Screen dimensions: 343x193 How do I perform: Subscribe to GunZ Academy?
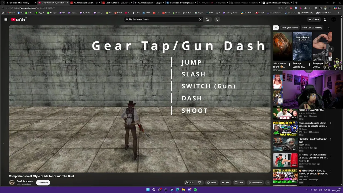tap(43, 183)
